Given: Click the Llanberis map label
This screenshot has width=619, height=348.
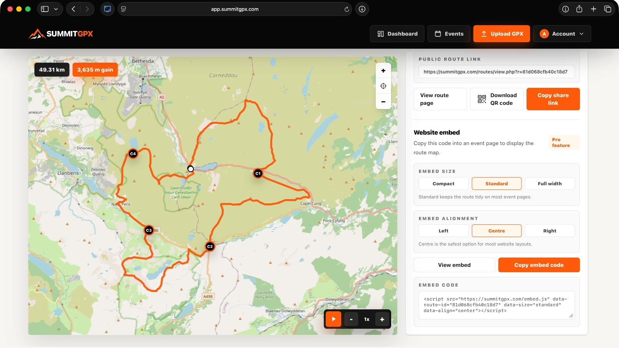Looking at the screenshot, I should 68,173.
